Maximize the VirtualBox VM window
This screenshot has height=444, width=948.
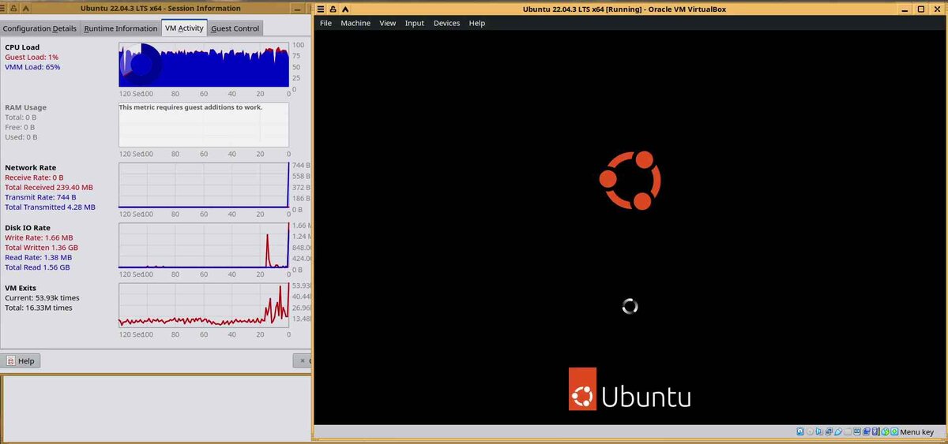[921, 9]
